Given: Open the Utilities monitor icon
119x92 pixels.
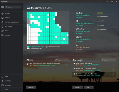Looking at the screenshot, I should click(3, 35).
